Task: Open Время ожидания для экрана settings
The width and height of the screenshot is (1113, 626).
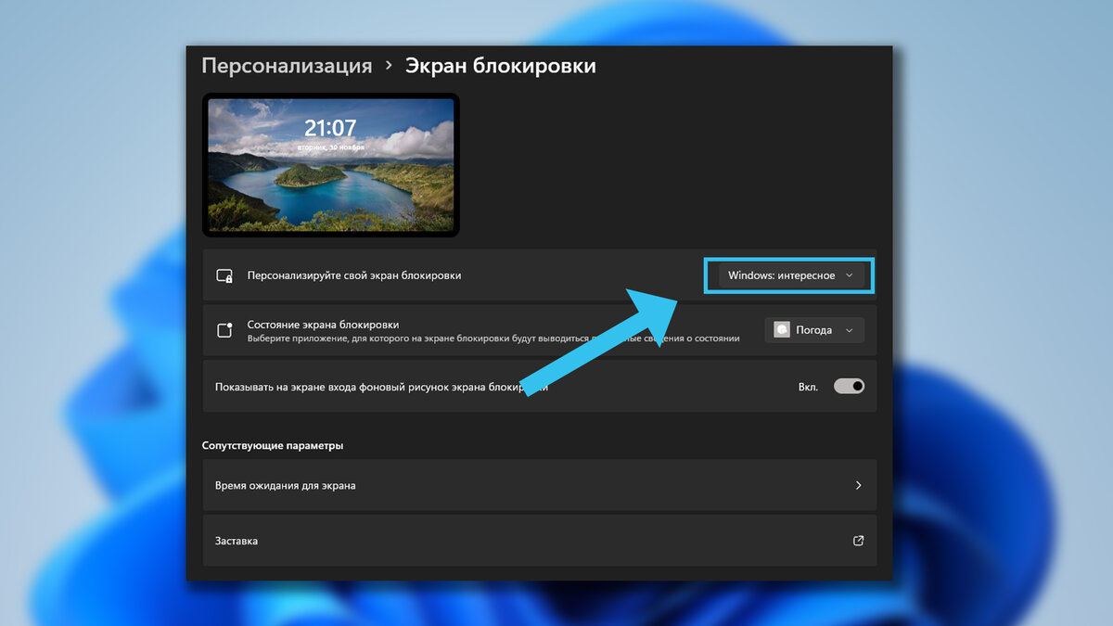Action: point(539,485)
